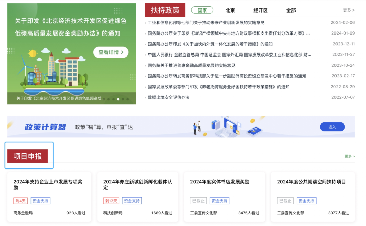
Task: Select the 国家 policy filter
Action: [202, 10]
